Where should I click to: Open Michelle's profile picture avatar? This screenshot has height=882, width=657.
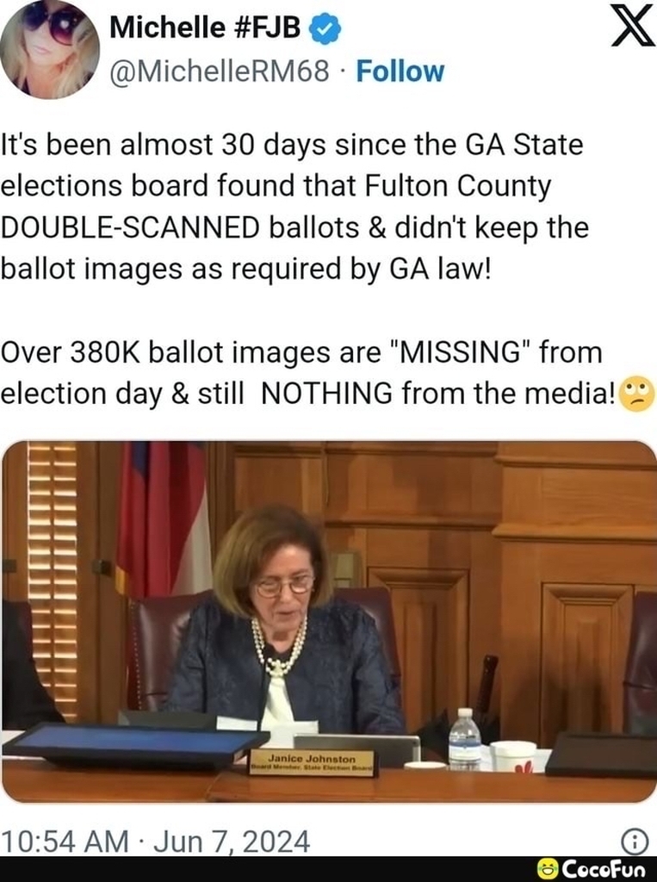point(49,49)
